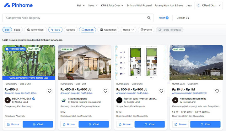The height and width of the screenshot is (131, 226).
Task: Toggle the Second property filter
Action: (71, 30)
